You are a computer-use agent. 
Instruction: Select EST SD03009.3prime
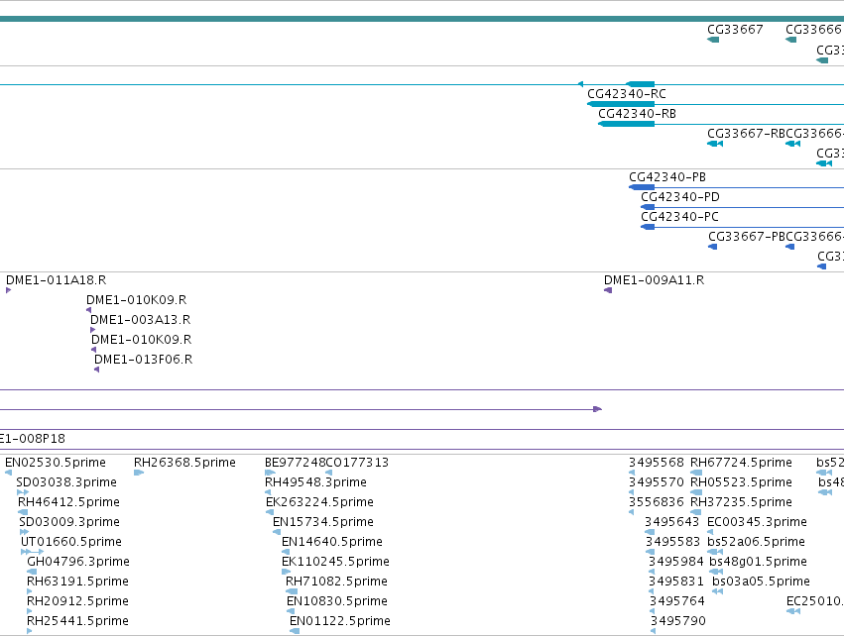point(68,522)
